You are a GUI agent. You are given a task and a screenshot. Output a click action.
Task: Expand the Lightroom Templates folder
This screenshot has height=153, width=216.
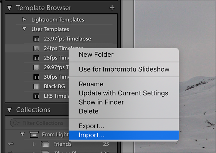24,20
